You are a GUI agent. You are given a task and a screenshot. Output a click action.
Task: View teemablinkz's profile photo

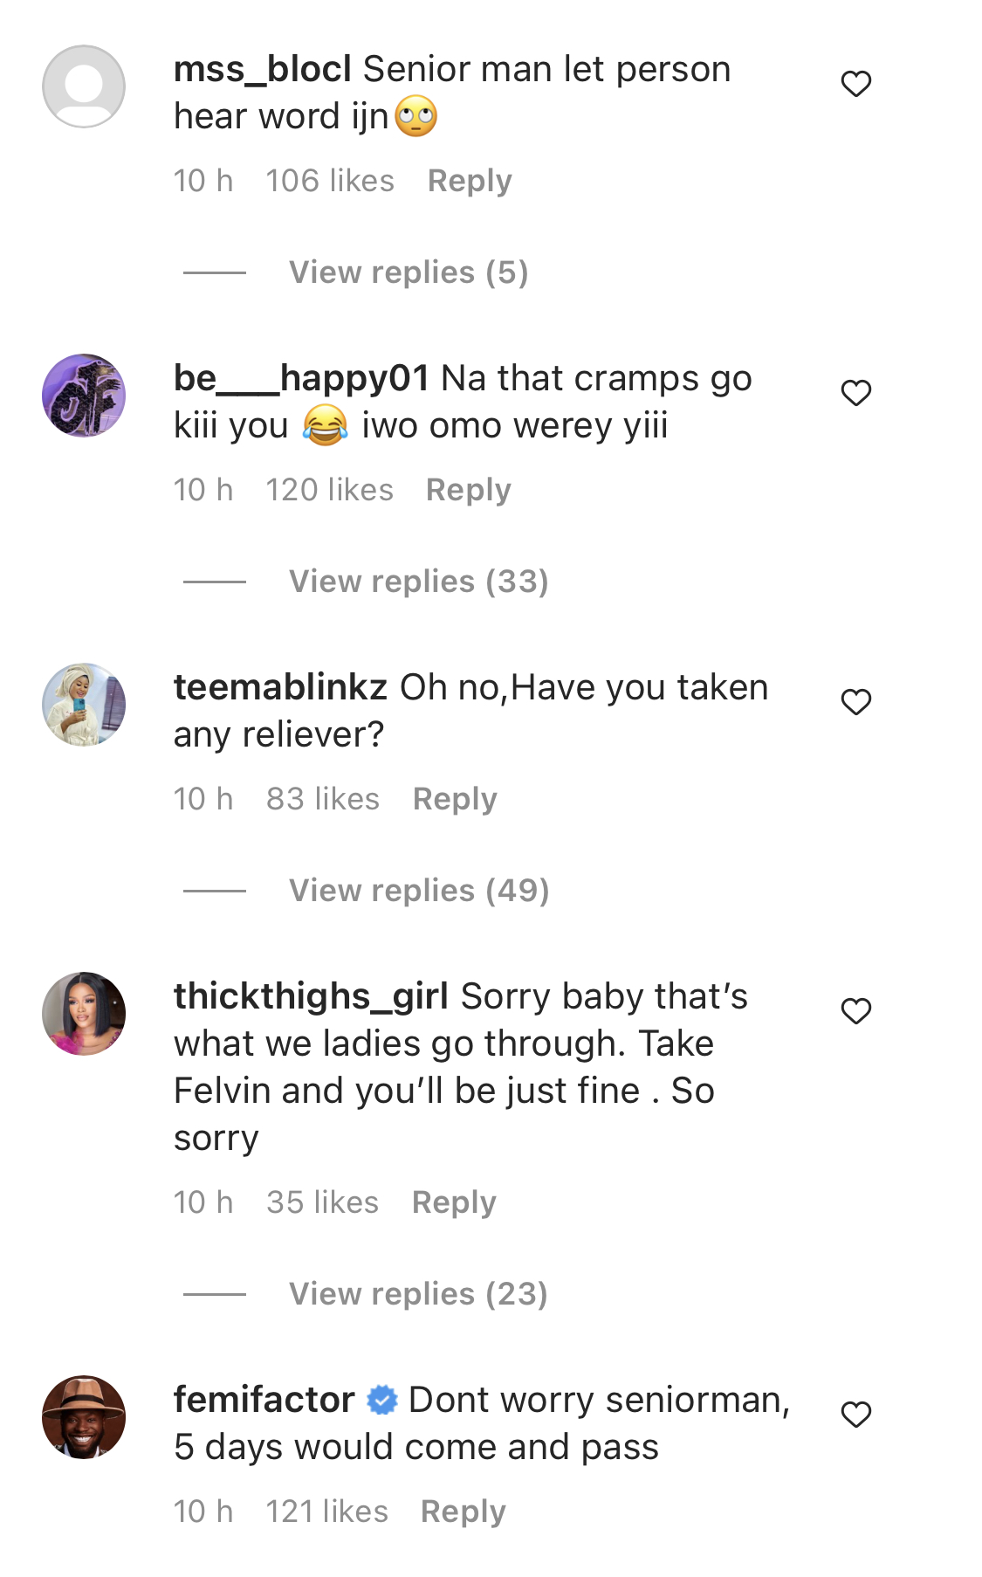click(84, 705)
